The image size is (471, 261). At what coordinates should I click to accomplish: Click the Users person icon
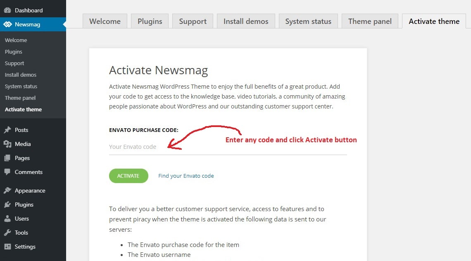(x=7, y=219)
